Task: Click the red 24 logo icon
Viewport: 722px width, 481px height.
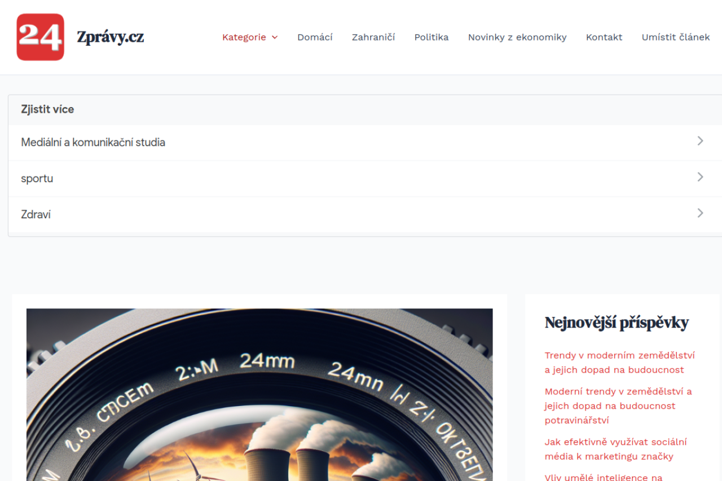Action: [40, 37]
